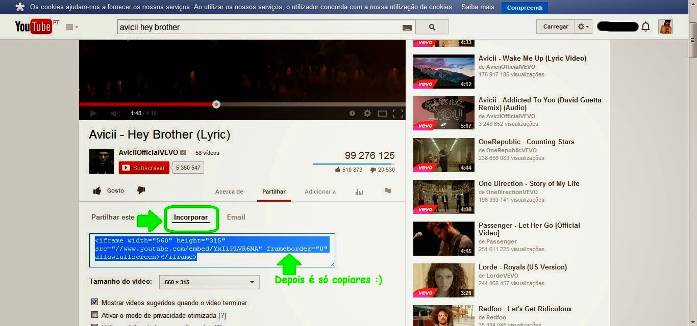Click inside the iframe embed code box
This screenshot has height=326, width=697.
point(212,251)
